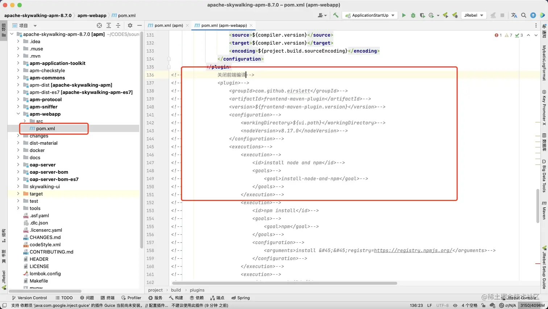Click the 'plugins' breadcrumb below editor
Viewport: 548px width, 309px height.
click(x=197, y=290)
